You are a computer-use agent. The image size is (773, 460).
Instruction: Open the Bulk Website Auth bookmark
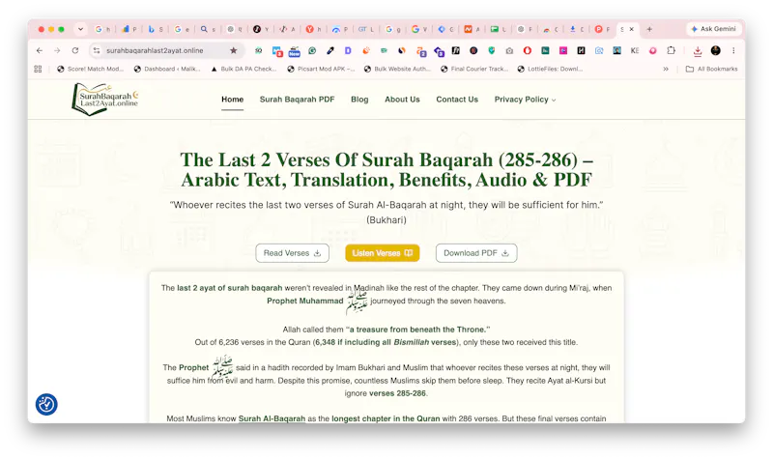click(x=397, y=69)
